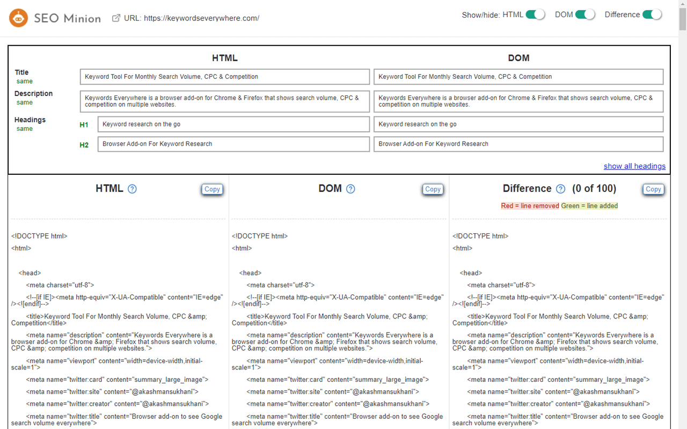Click inside the HTML Description box
Screen dimensions: 687x429
225,101
